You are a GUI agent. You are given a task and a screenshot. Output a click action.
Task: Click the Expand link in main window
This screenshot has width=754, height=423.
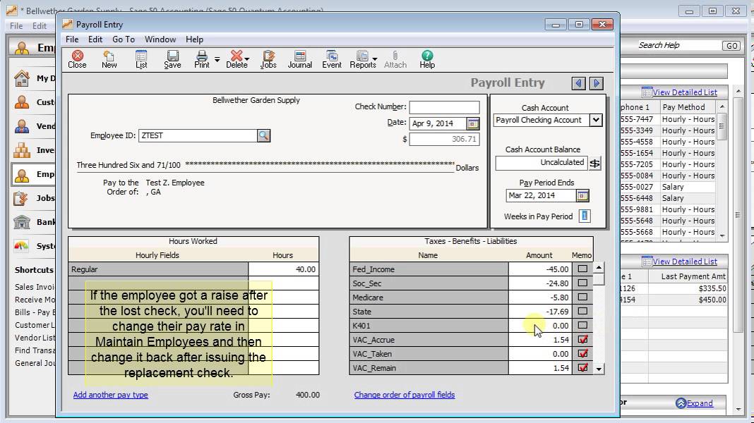point(700,403)
